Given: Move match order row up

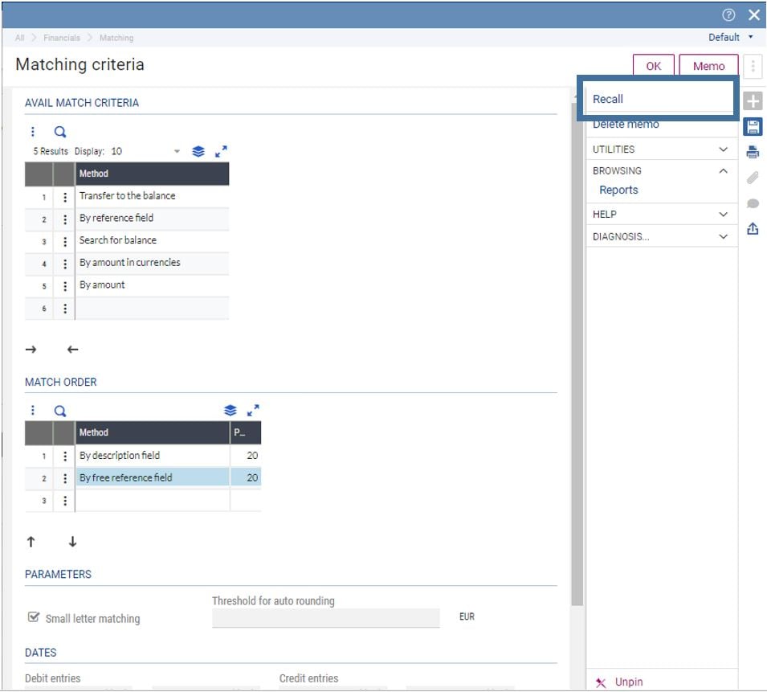Looking at the screenshot, I should tap(31, 542).
